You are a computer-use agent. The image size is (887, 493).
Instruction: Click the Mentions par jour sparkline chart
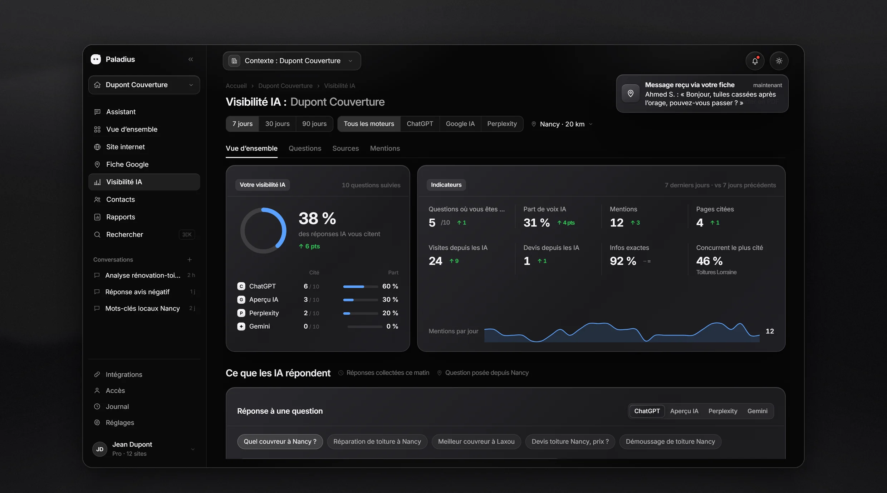tap(622, 332)
